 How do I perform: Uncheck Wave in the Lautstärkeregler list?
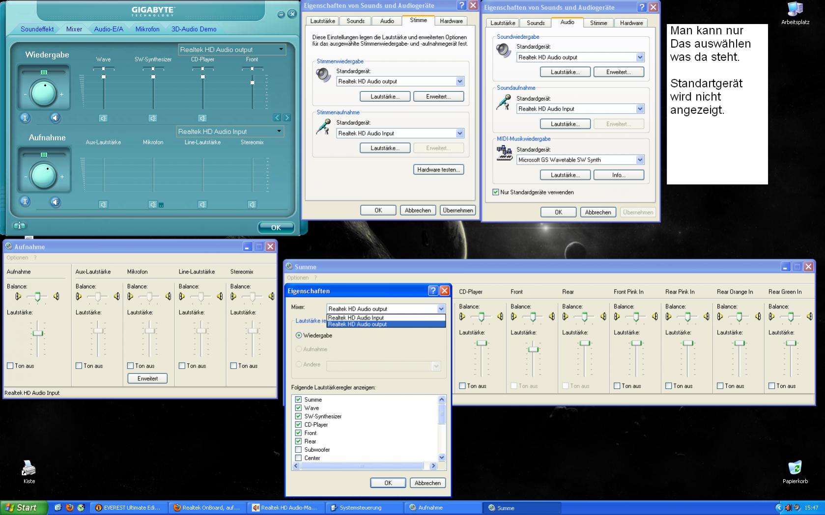pos(298,408)
